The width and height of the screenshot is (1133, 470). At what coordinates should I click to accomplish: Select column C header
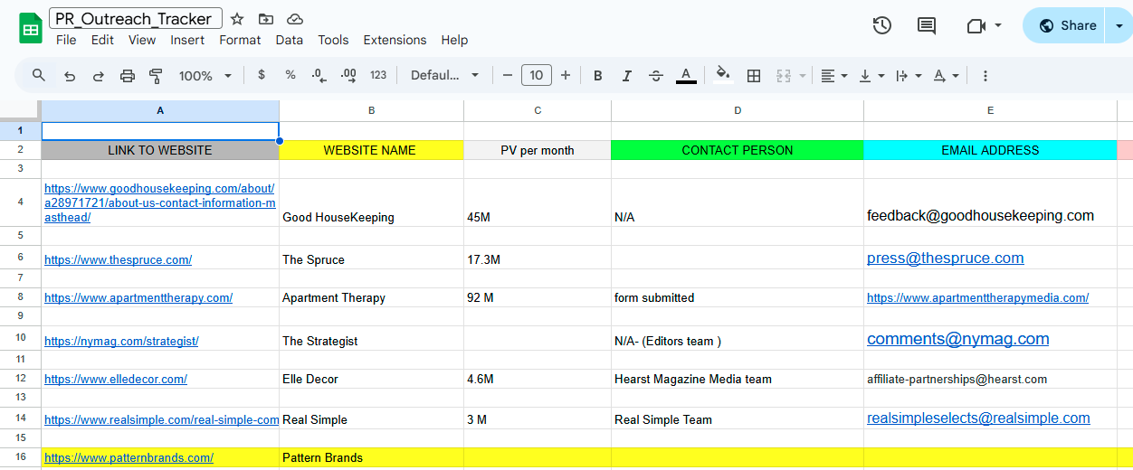pyautogui.click(x=538, y=110)
